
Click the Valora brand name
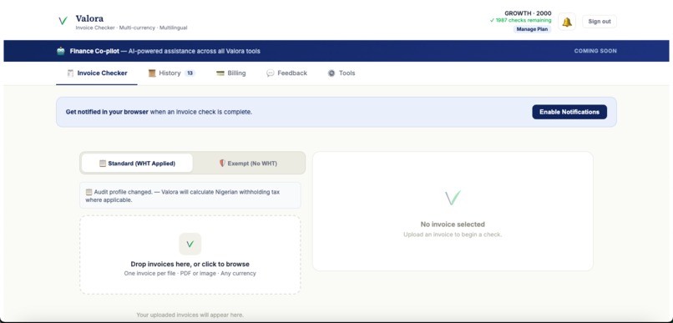89,18
